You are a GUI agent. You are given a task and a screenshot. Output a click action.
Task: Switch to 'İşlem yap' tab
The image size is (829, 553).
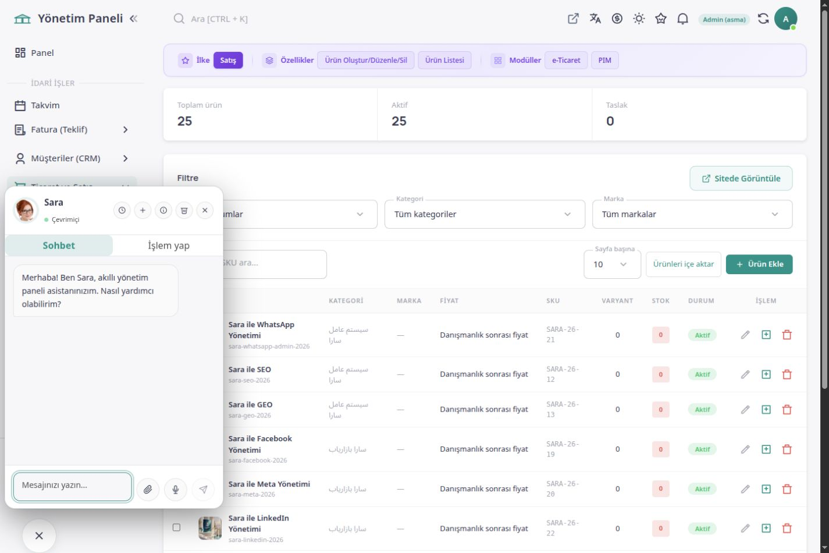(168, 246)
